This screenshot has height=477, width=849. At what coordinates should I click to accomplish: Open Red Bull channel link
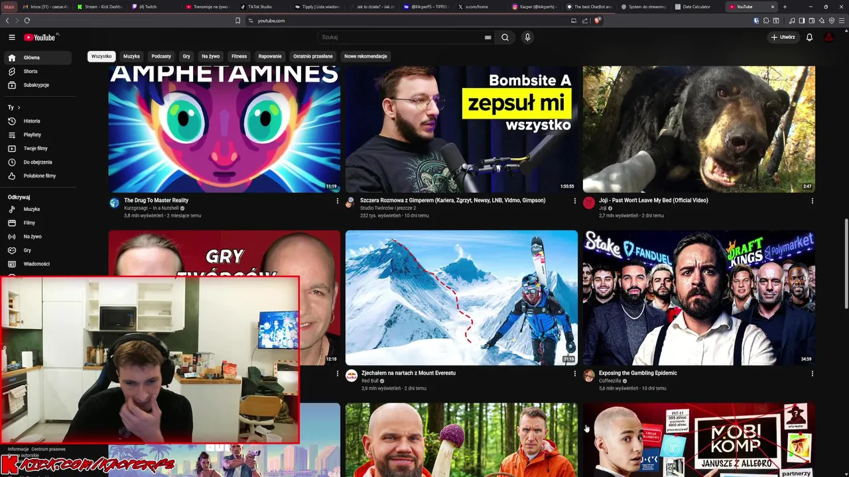pos(369,381)
